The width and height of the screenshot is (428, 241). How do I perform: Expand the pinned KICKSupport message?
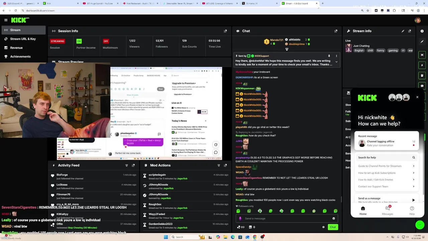(x=336, y=62)
